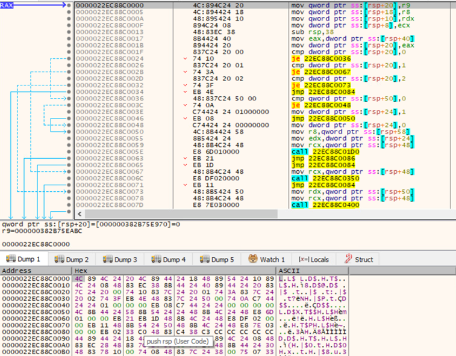This screenshot has height=356, width=456.
Task: Toggle breakpoint dot at address 0000022EC88C0000
Action: pos(71,5)
